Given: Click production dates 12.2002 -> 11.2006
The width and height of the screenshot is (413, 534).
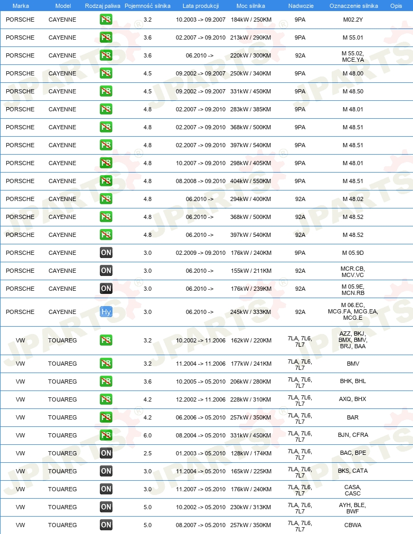Looking at the screenshot, I should point(201,399).
